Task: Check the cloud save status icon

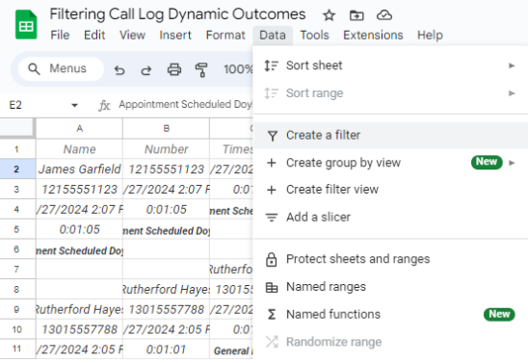Action: pyautogui.click(x=384, y=15)
